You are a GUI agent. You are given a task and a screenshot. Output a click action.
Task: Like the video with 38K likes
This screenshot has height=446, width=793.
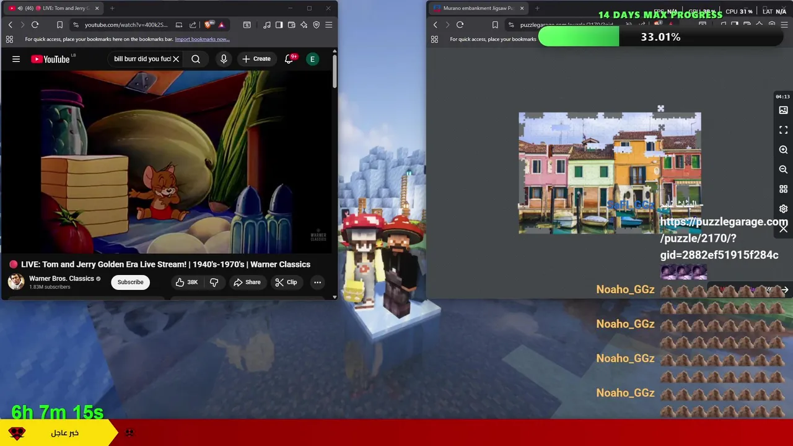pyautogui.click(x=186, y=282)
